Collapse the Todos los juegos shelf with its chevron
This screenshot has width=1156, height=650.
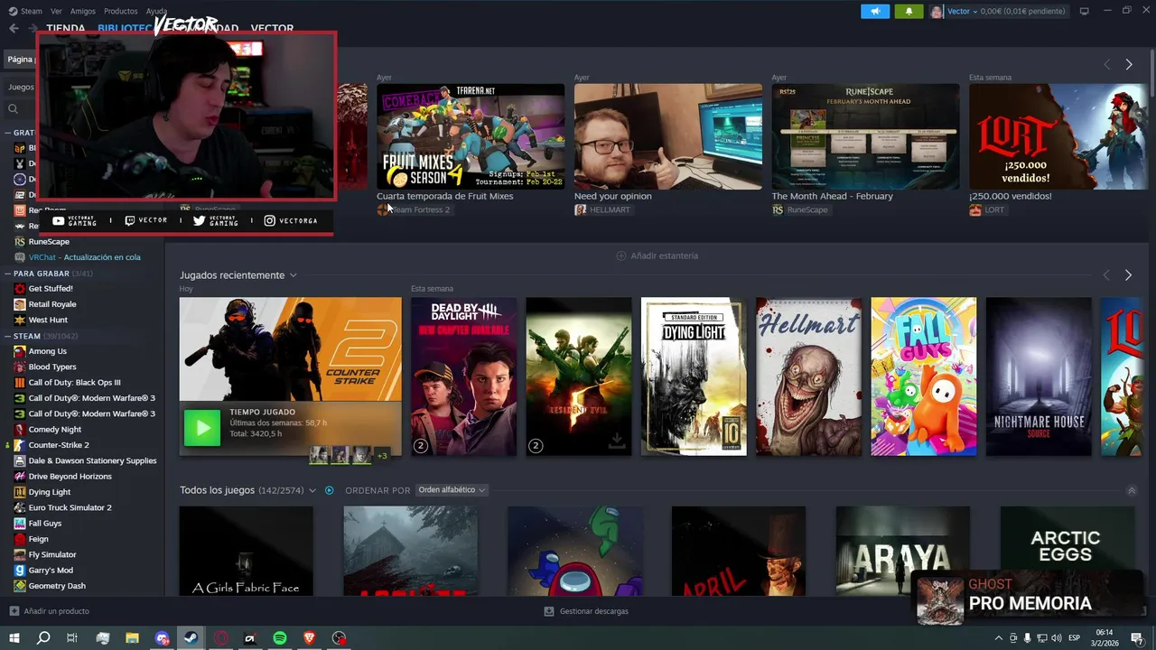[x=1132, y=490]
